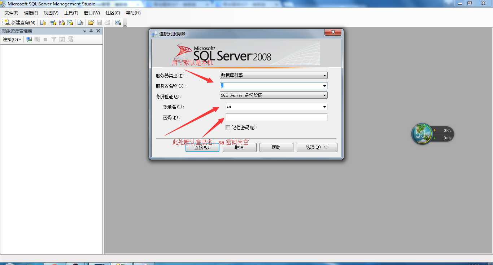Click the refresh icon in Object Explorer

coord(62,39)
